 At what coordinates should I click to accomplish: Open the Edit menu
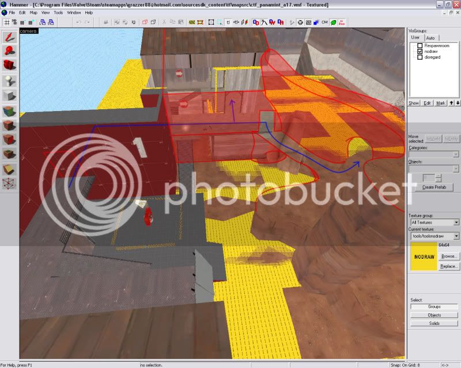[22, 13]
